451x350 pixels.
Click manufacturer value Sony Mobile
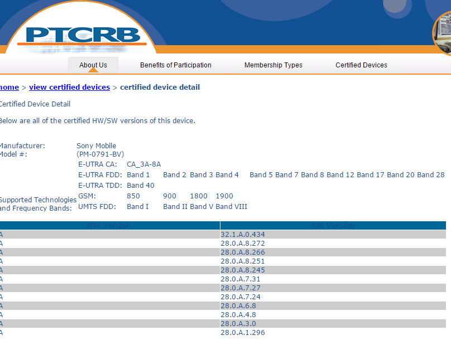click(x=97, y=146)
